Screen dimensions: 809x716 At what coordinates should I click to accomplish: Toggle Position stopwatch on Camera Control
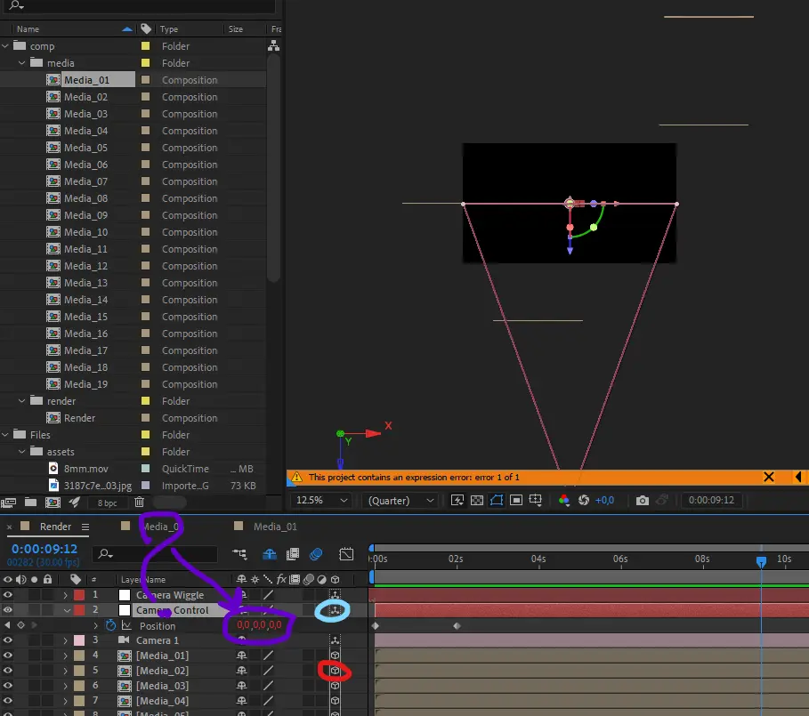[x=111, y=625]
